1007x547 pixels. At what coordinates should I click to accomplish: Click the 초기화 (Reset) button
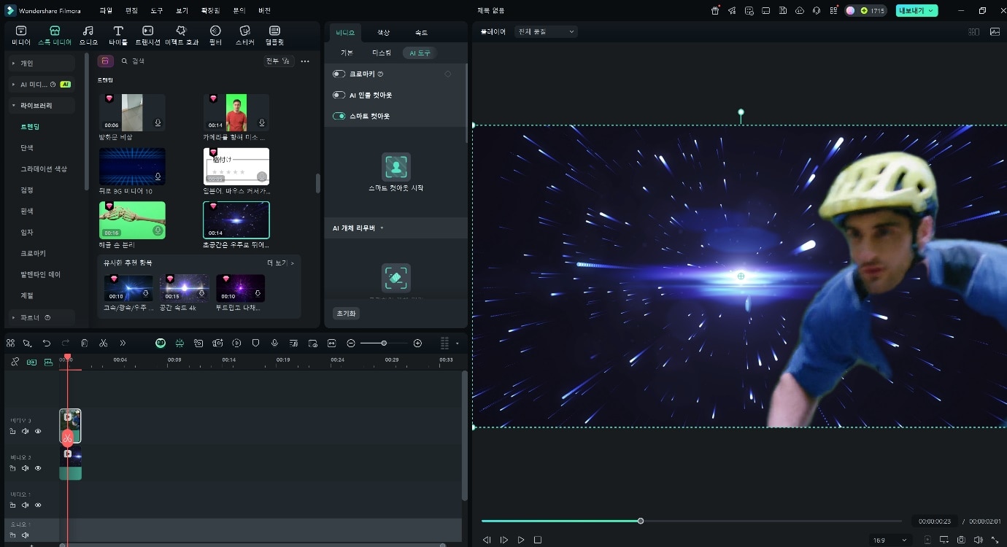(346, 314)
